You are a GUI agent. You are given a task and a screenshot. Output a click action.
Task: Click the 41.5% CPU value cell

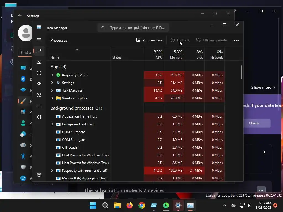pyautogui.click(x=154, y=171)
